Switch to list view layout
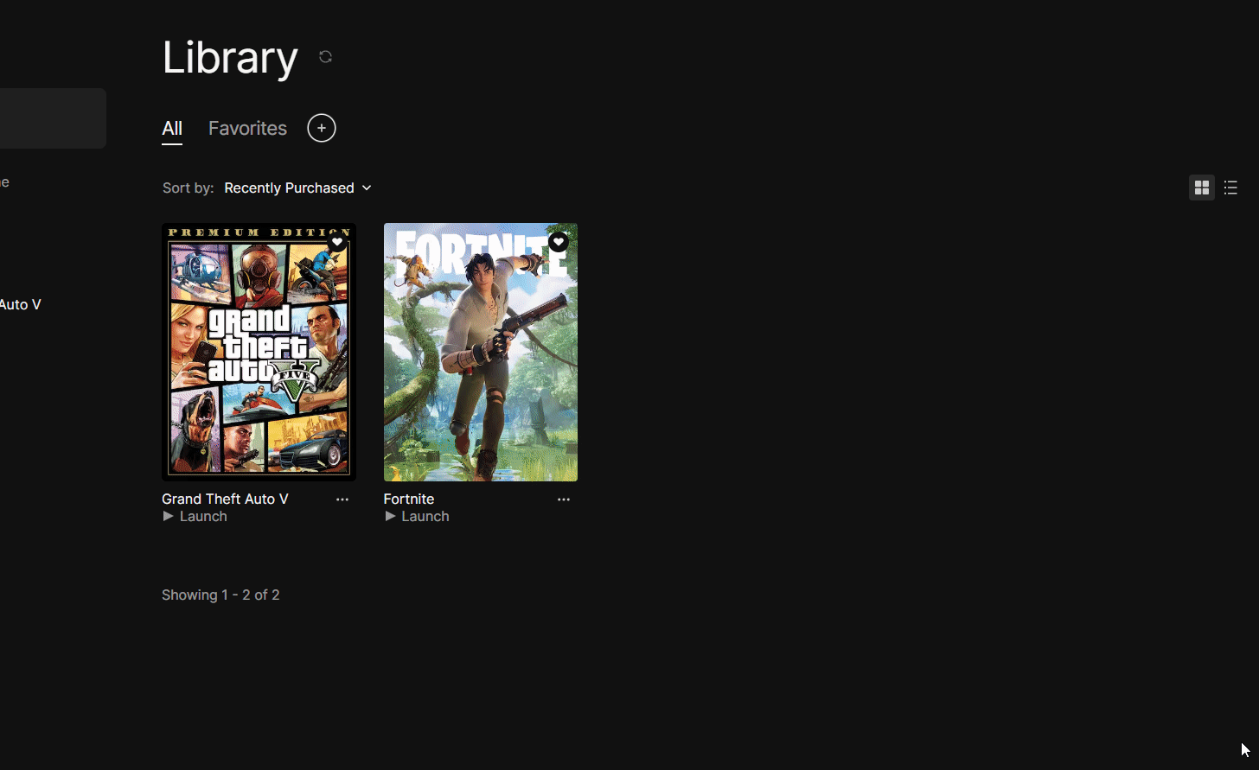The width and height of the screenshot is (1259, 770). [1230, 188]
